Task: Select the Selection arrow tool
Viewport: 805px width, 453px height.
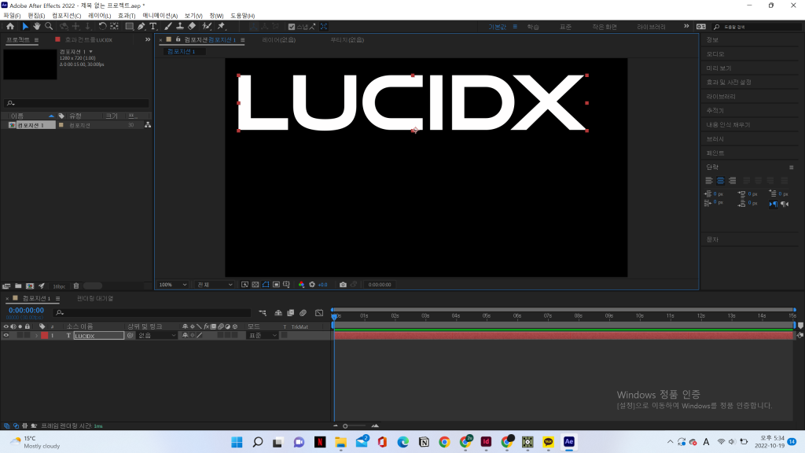Action: point(25,26)
